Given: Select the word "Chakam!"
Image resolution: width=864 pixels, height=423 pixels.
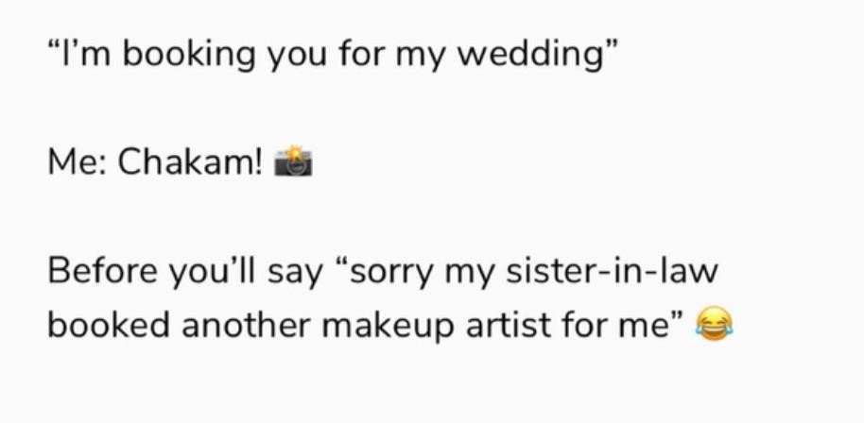Looking at the screenshot, I should pyautogui.click(x=191, y=162).
